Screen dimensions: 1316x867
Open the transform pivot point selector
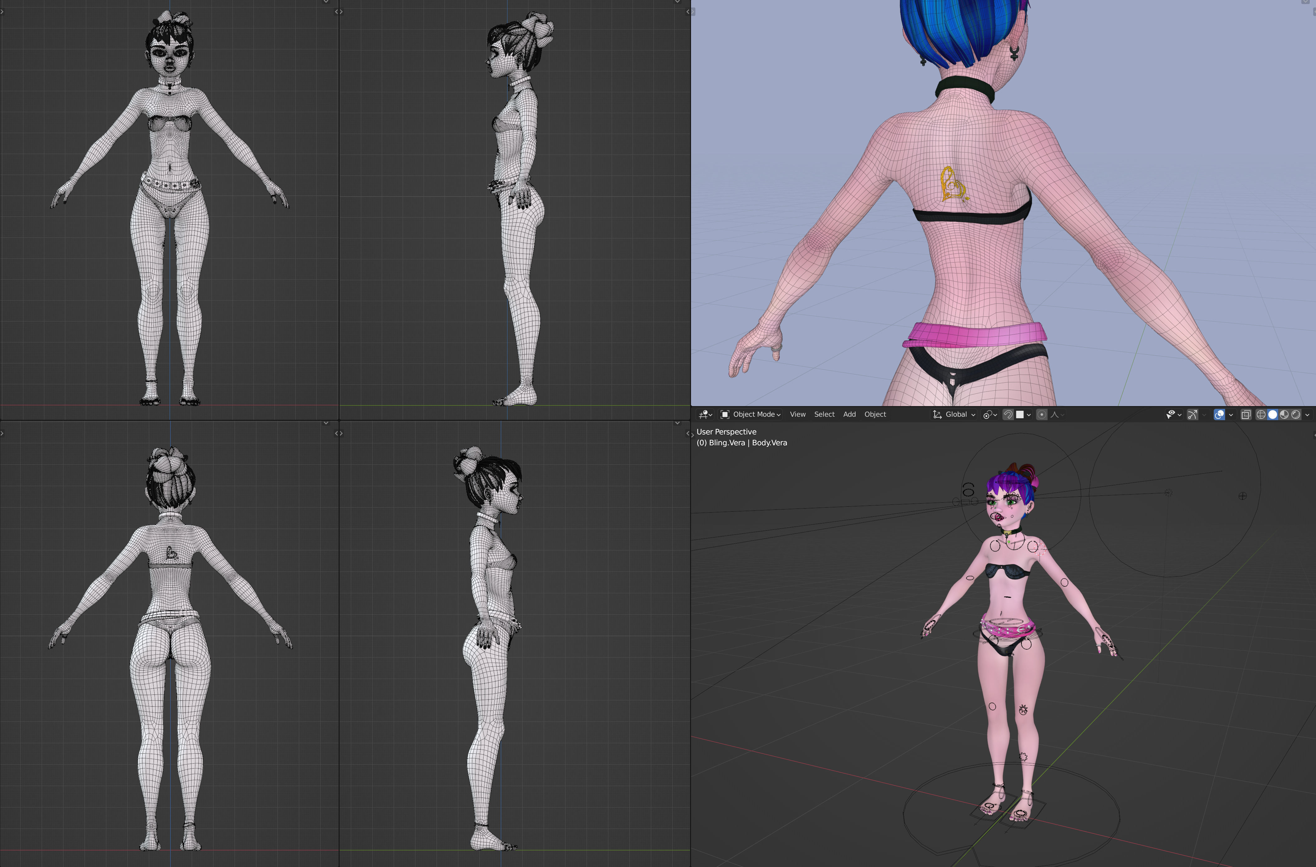pos(989,415)
